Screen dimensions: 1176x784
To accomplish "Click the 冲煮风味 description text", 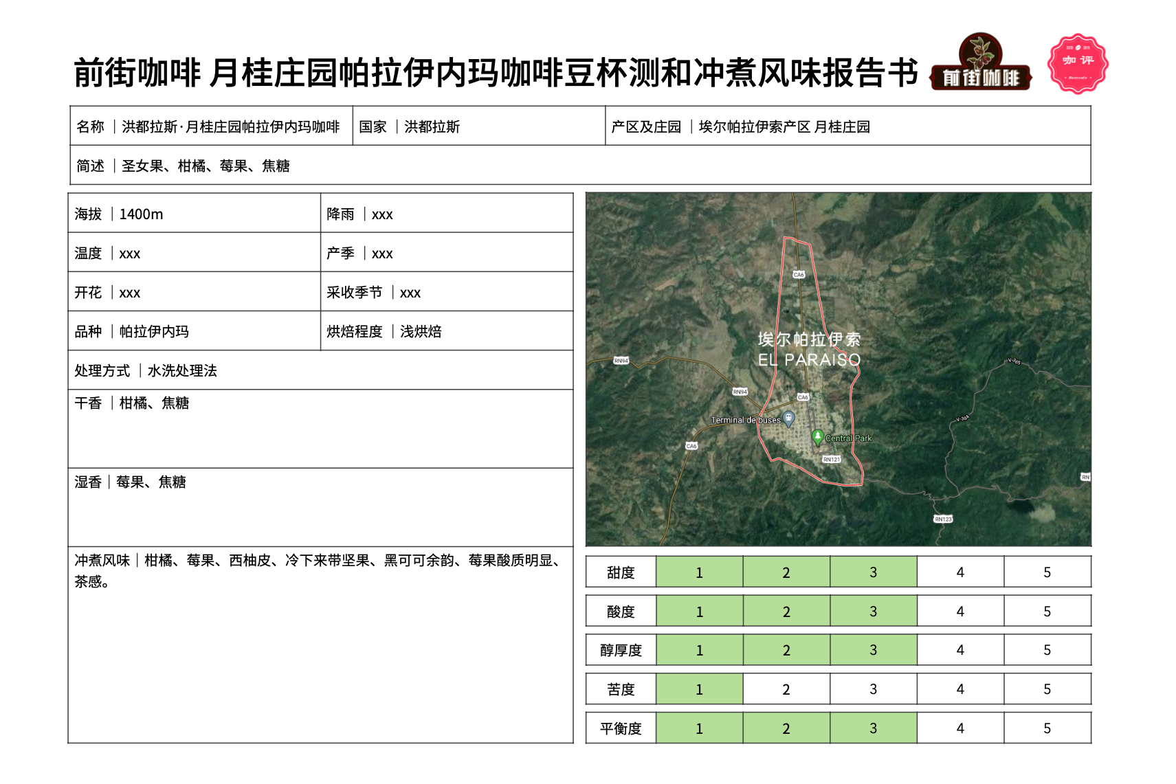I will point(320,570).
